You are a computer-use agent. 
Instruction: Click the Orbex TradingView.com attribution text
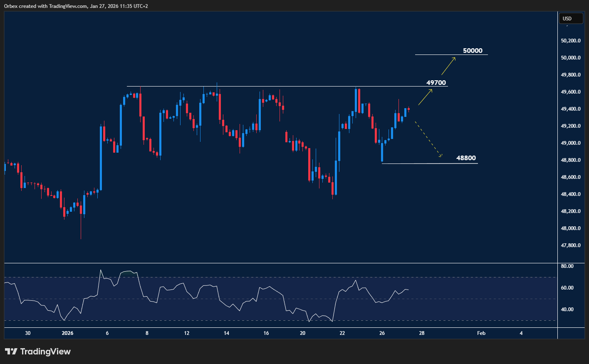[76, 6]
